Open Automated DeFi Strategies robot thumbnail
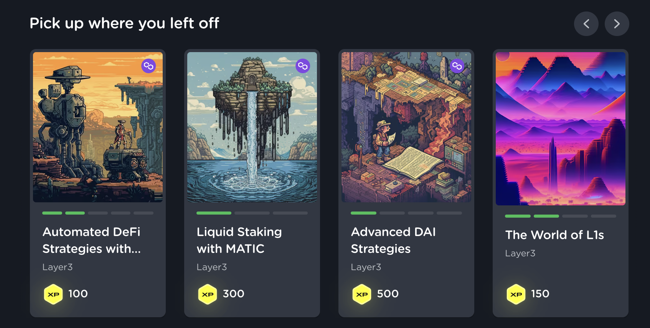650x328 pixels. click(x=98, y=127)
